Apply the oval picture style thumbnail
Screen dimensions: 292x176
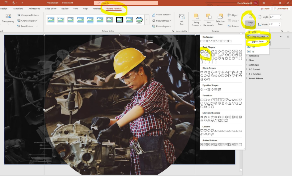point(139,20)
